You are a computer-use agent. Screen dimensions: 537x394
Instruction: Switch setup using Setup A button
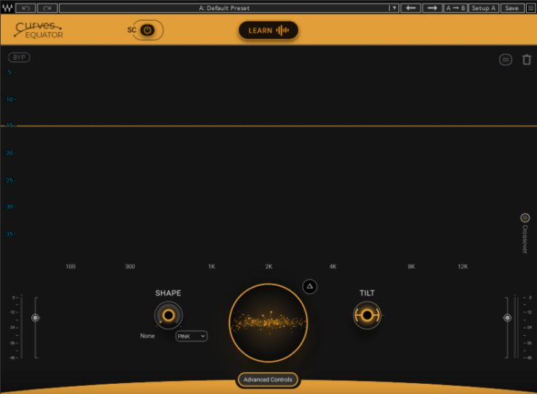[484, 8]
